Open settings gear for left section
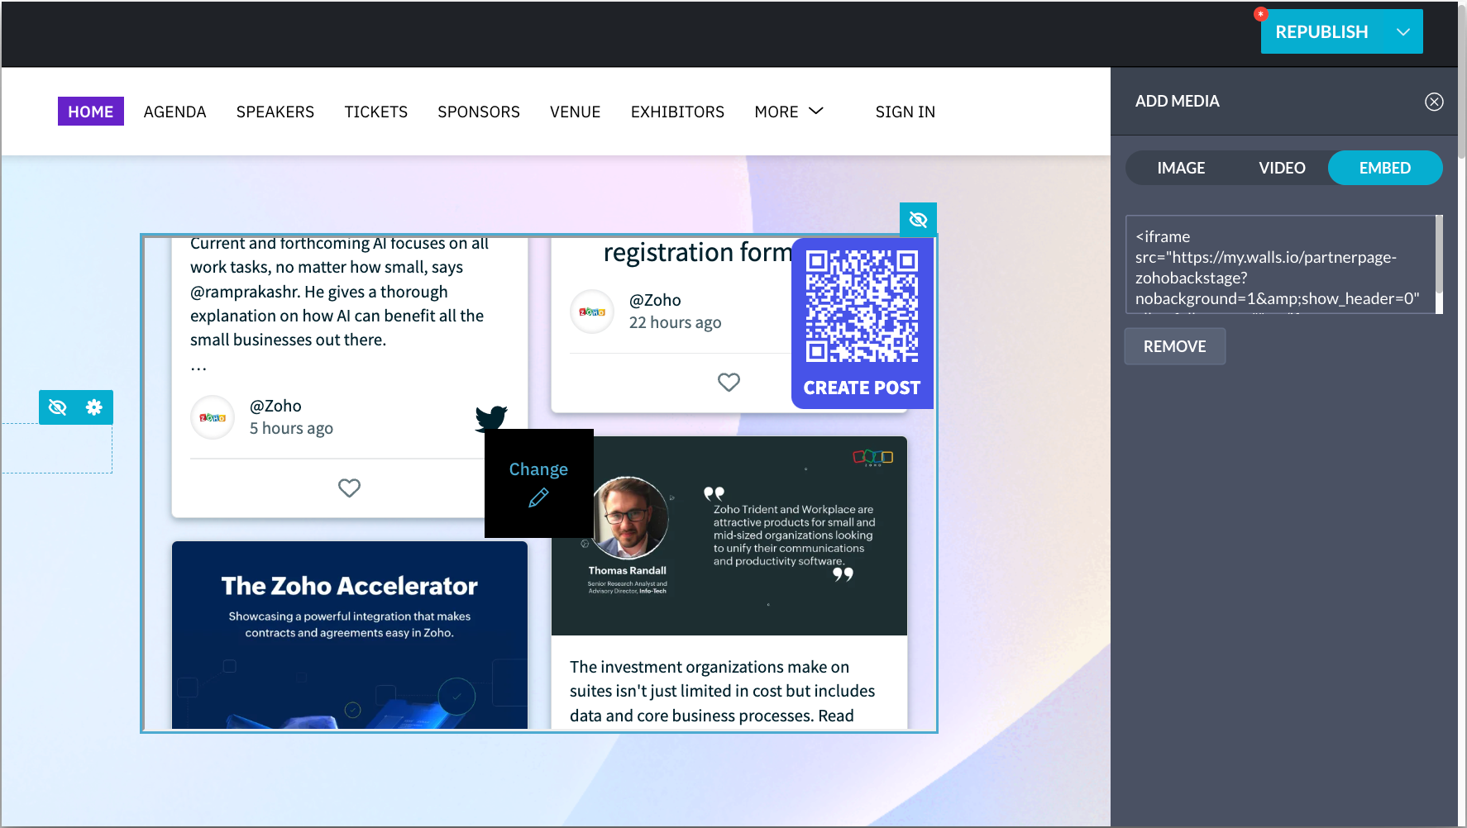The height and width of the screenshot is (828, 1467). (94, 407)
